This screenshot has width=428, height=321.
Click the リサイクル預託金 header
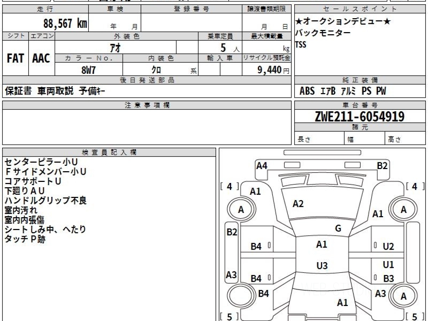pyautogui.click(x=267, y=58)
